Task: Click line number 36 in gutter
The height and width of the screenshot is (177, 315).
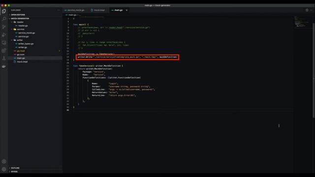Action: coord(68,110)
